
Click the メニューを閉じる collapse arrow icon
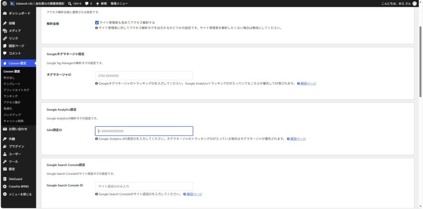[5, 194]
